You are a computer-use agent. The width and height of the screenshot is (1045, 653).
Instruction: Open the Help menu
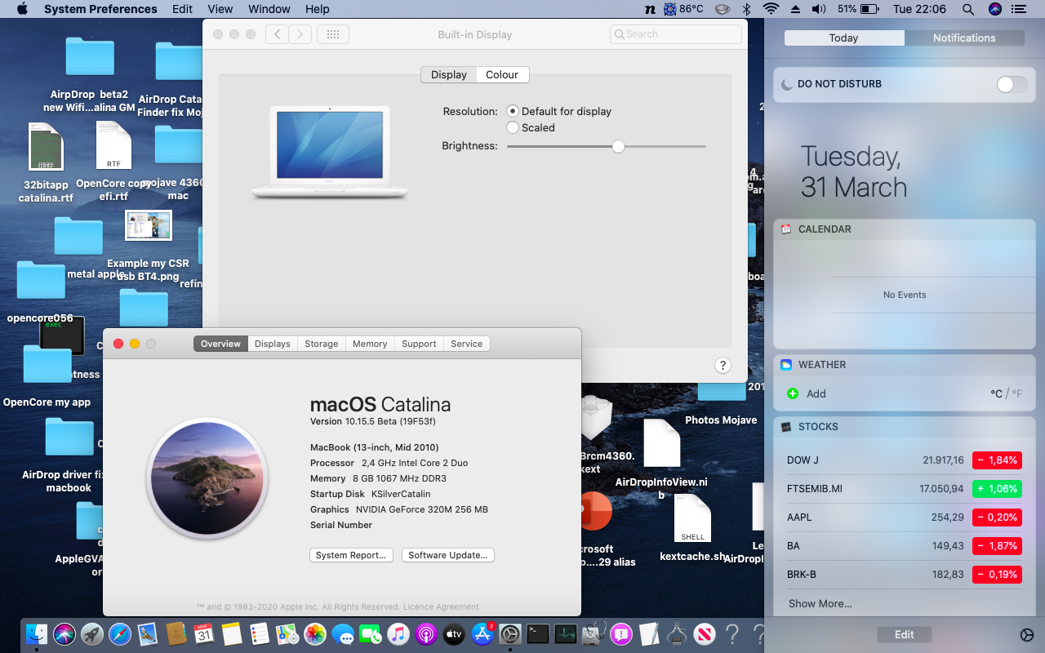318,9
